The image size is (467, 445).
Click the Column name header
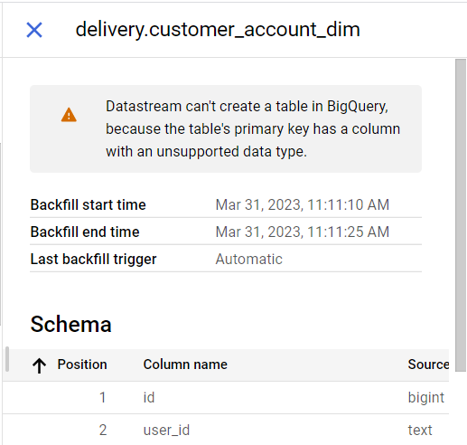point(185,365)
